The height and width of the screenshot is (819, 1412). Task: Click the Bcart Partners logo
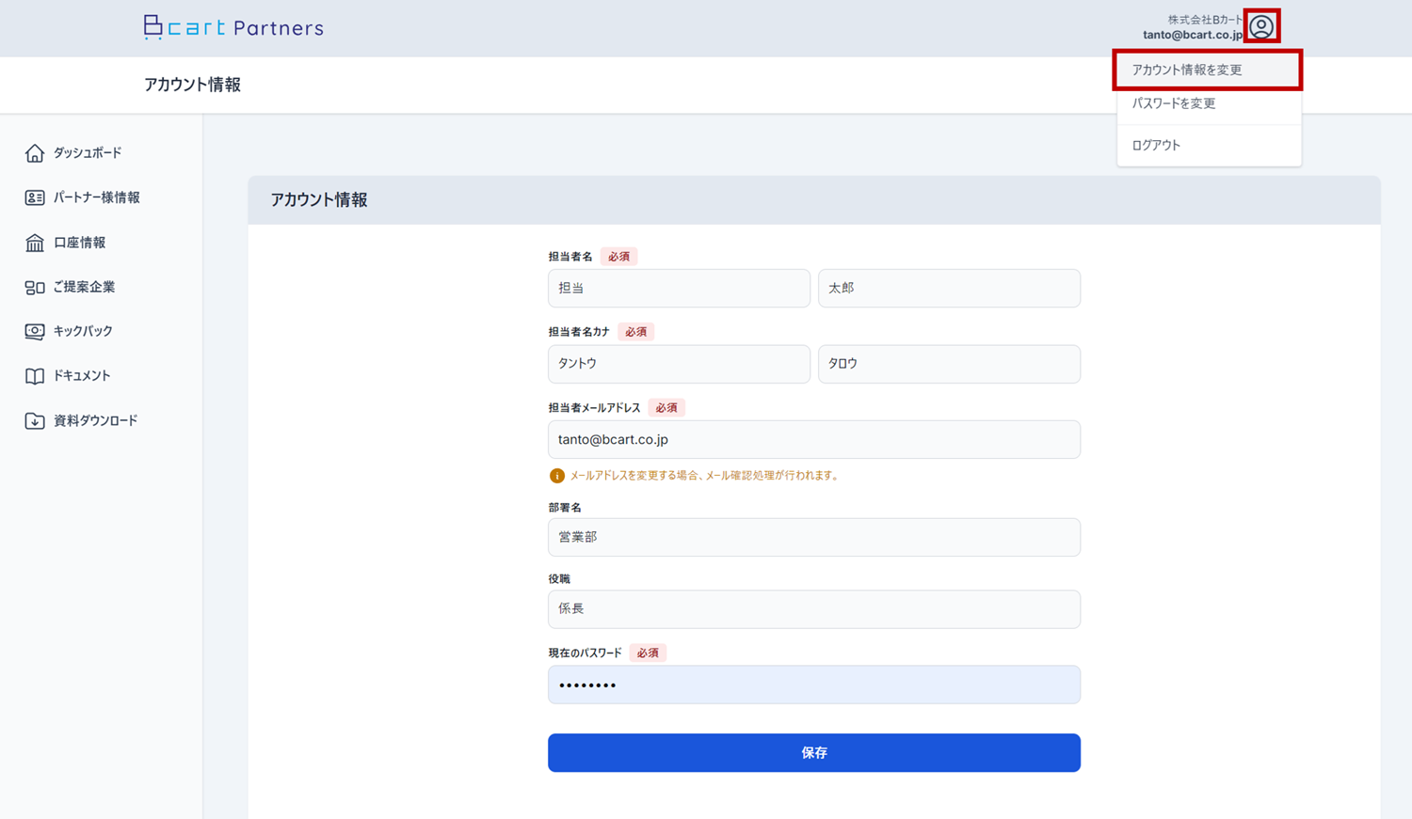pyautogui.click(x=233, y=27)
